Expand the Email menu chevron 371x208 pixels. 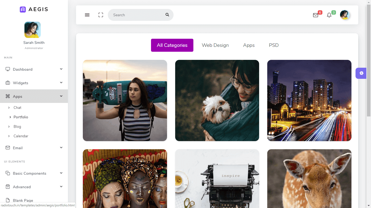pyautogui.click(x=61, y=148)
